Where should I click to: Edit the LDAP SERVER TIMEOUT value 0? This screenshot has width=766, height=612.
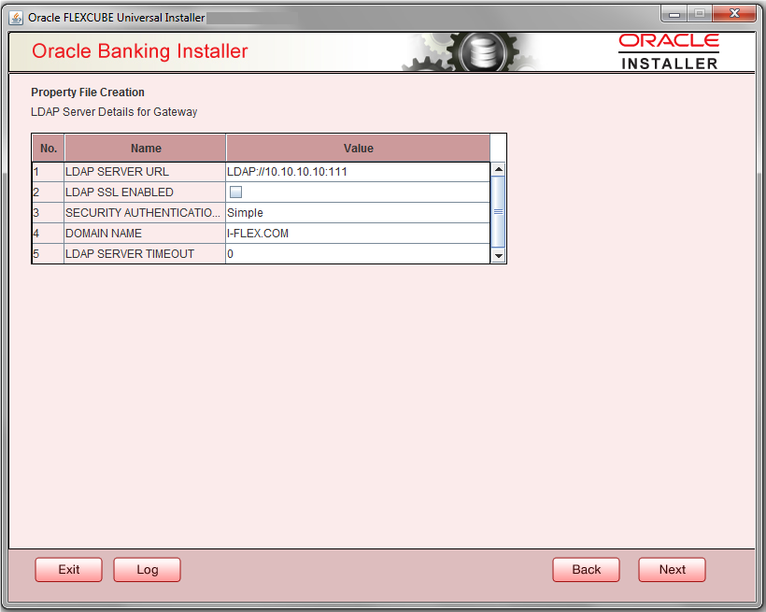(358, 254)
